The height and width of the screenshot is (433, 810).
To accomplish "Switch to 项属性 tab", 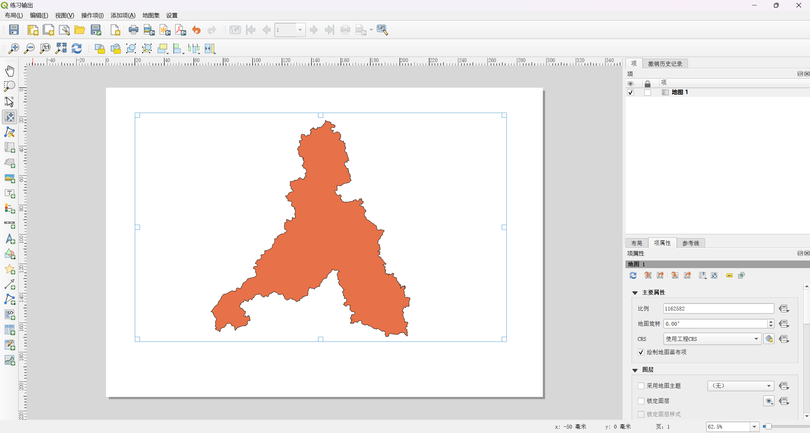I will [x=662, y=243].
